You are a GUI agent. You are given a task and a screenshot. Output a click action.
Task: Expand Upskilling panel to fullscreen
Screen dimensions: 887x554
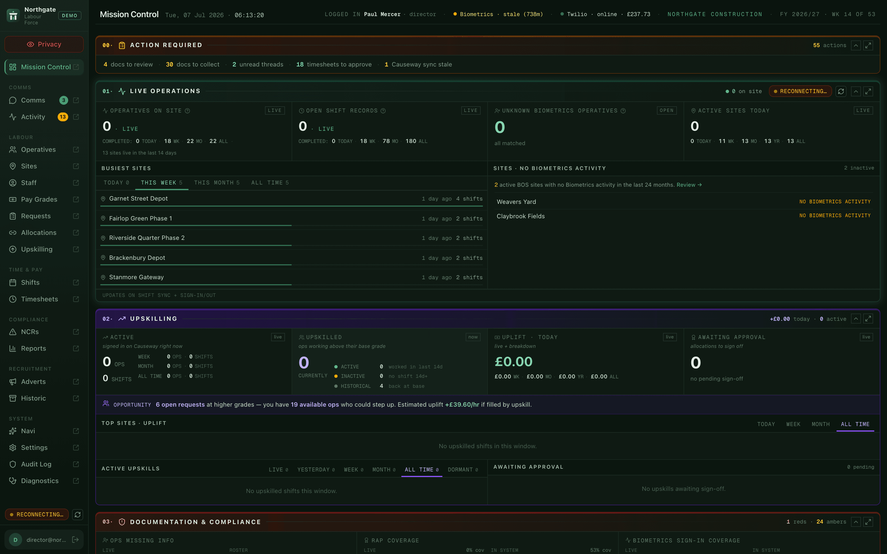[x=868, y=319]
